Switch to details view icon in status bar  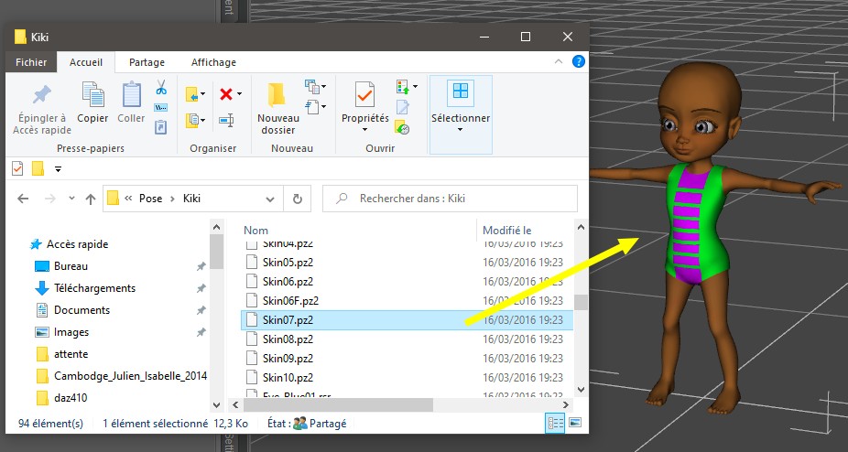tap(556, 423)
